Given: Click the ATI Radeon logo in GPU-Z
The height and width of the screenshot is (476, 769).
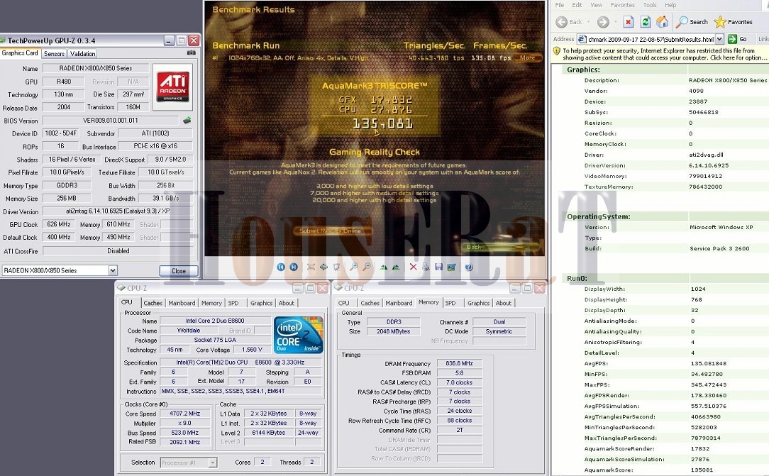Looking at the screenshot, I should (172, 87).
